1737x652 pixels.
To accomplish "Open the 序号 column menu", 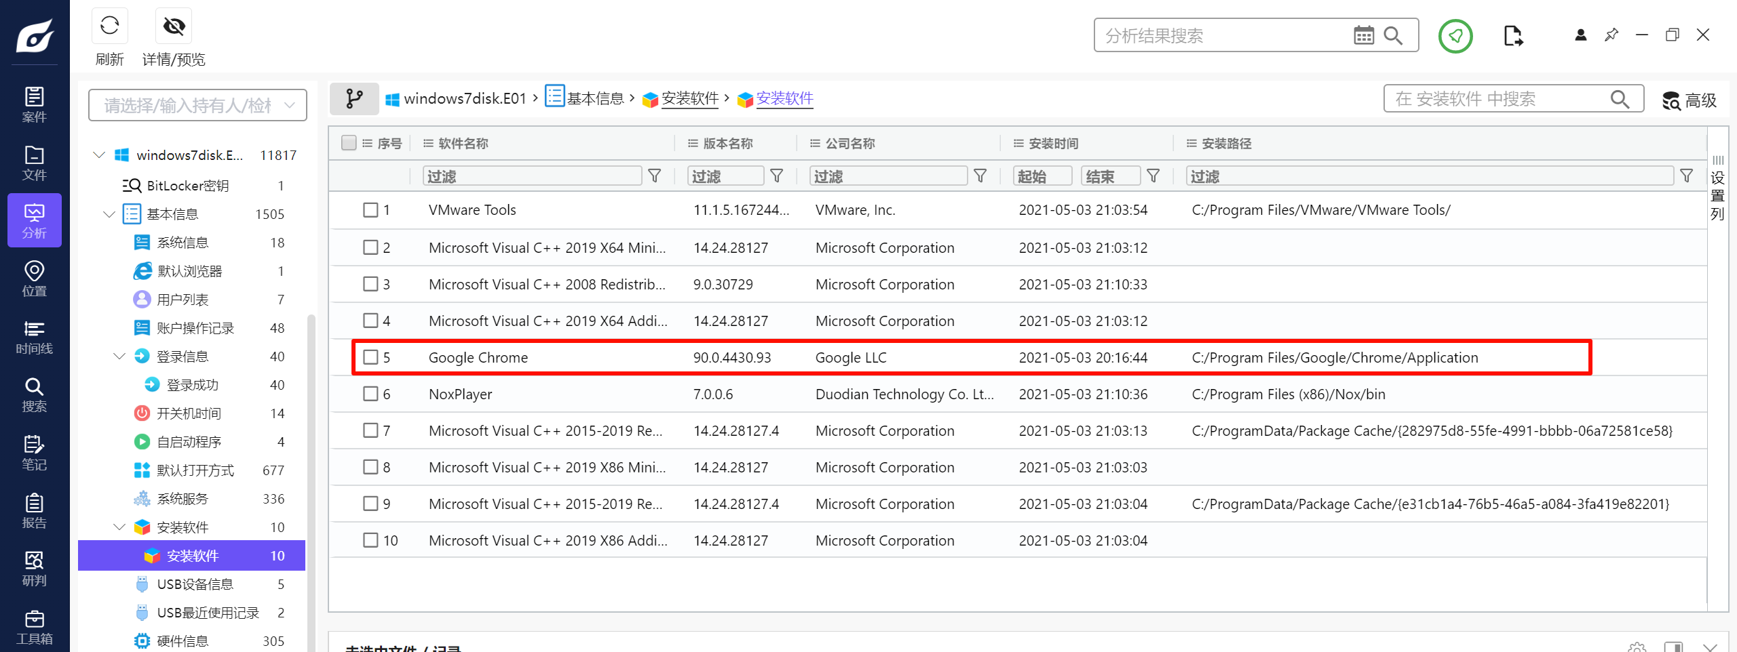I will pyautogui.click(x=367, y=143).
